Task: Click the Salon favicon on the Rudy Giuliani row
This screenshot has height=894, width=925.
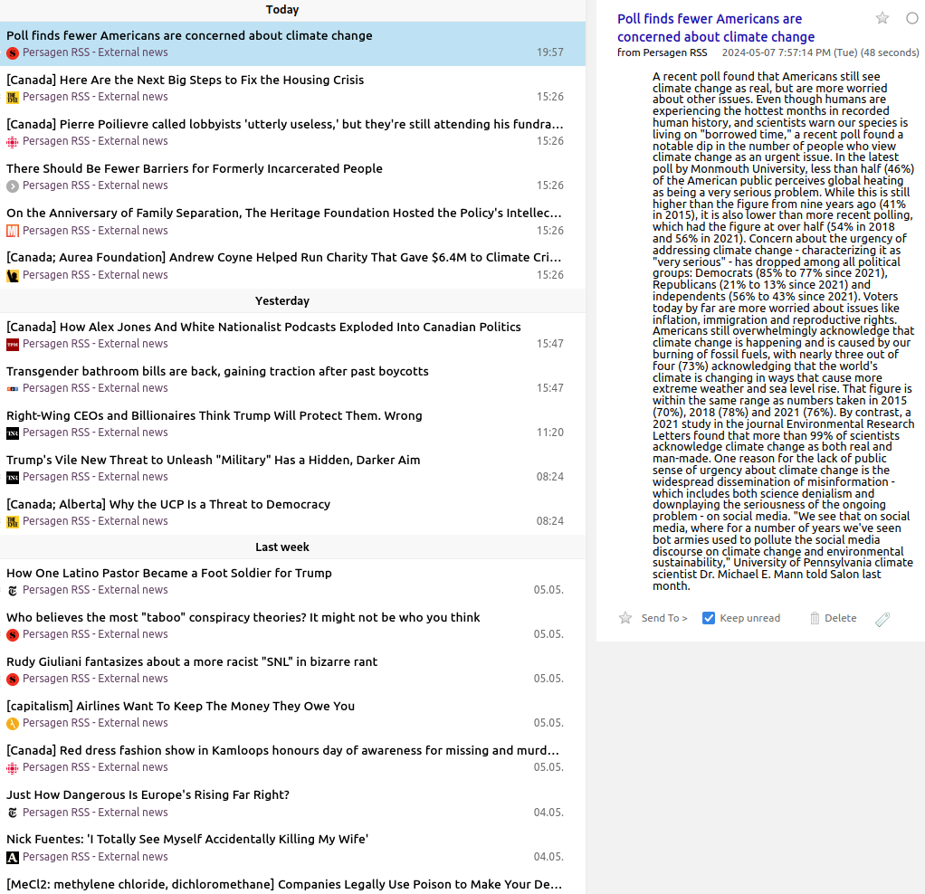Action: [13, 679]
